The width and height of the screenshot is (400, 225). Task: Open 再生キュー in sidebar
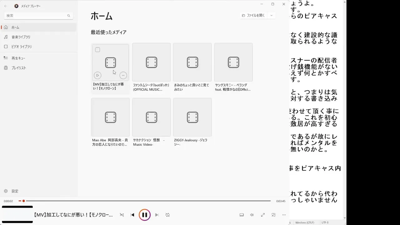click(x=38, y=58)
